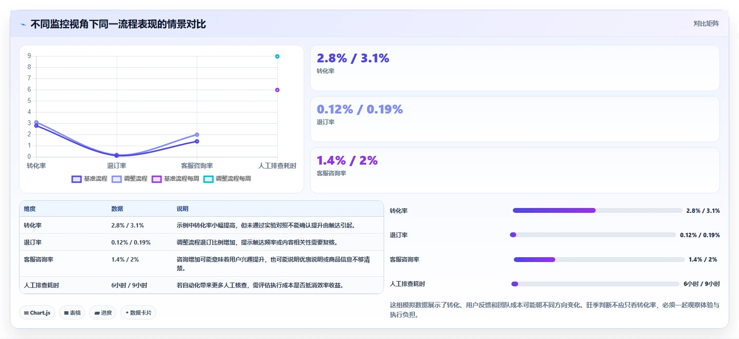The width and height of the screenshot is (739, 339).
Task: Click the summary paragraph starting 这组模拟数据
Action: (x=555, y=310)
